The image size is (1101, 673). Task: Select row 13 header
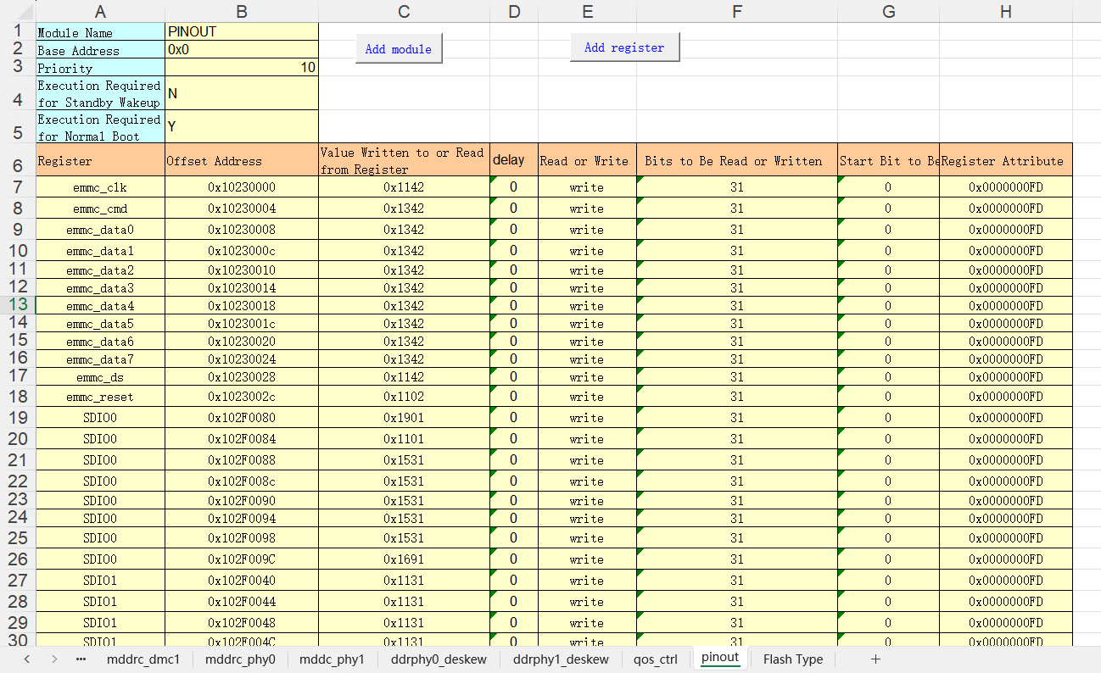tap(18, 305)
